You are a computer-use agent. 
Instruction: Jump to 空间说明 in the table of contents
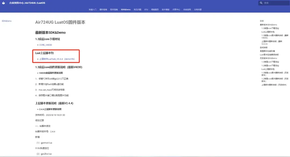pos(264,48)
